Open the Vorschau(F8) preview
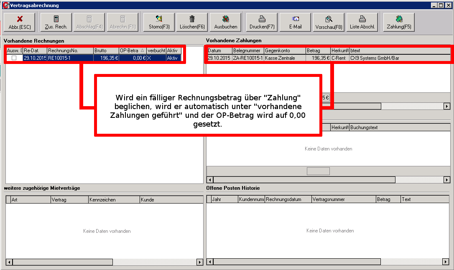The image size is (454, 270). pyautogui.click(x=329, y=22)
